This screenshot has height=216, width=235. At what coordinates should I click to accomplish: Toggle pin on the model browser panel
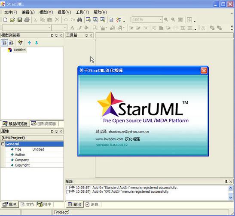(57, 35)
